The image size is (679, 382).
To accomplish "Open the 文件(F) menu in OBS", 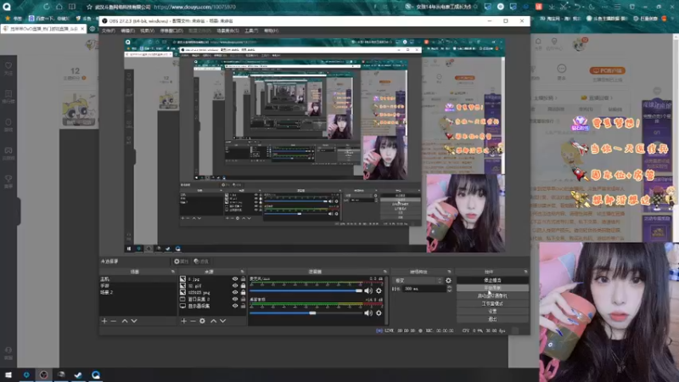I will [109, 31].
